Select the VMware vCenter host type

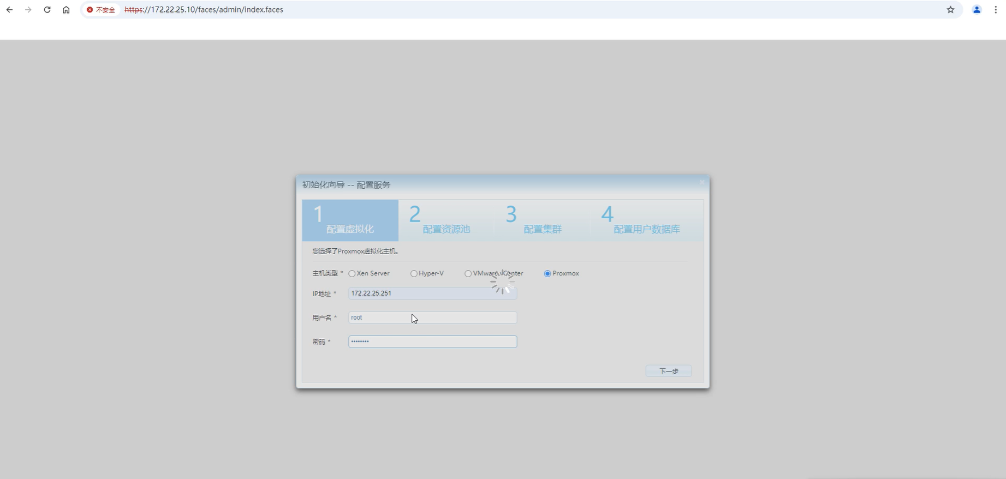pos(468,274)
